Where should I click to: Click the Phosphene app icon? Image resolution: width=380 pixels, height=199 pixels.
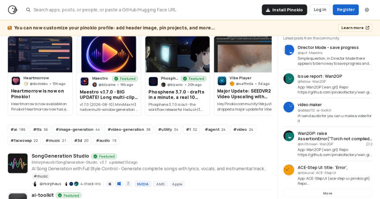click(153, 81)
